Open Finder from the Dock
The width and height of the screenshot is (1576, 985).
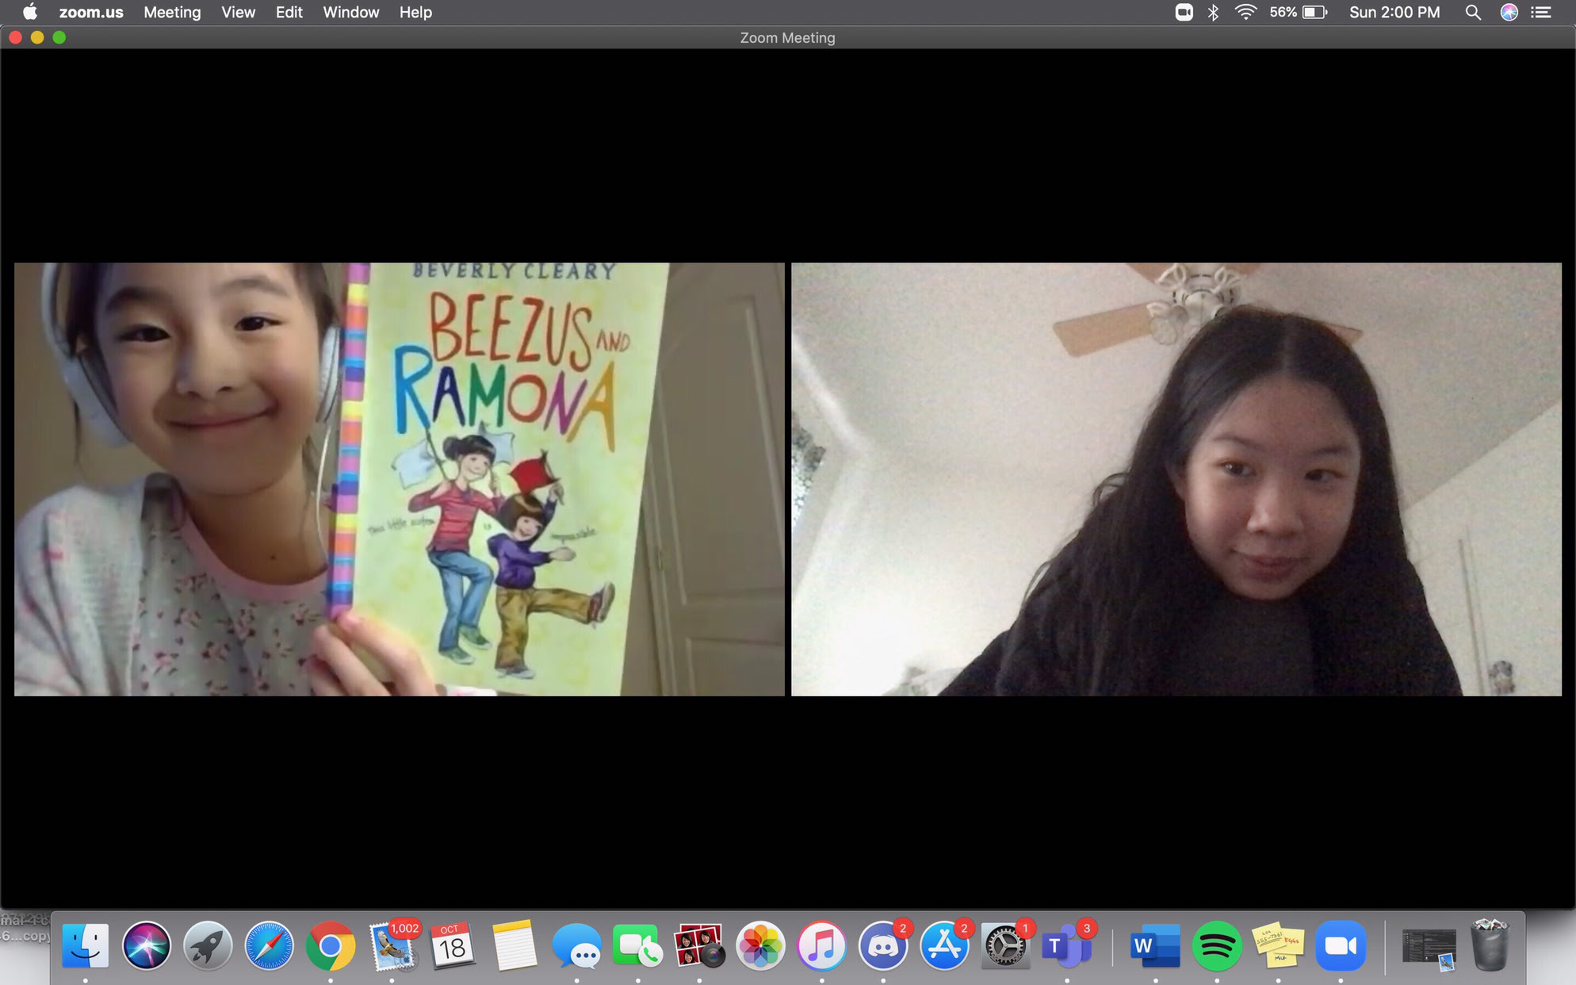click(x=86, y=945)
